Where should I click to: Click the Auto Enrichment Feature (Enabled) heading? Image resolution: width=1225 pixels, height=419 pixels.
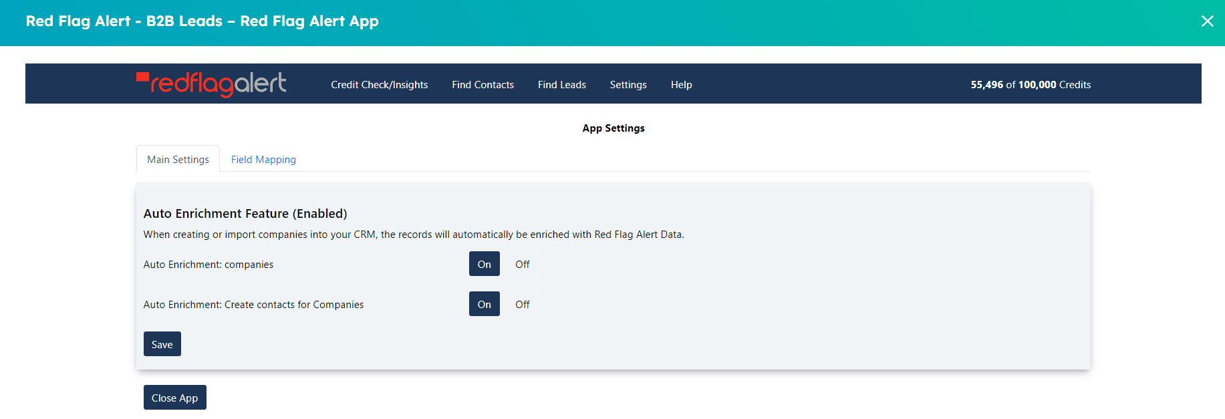tap(245, 213)
